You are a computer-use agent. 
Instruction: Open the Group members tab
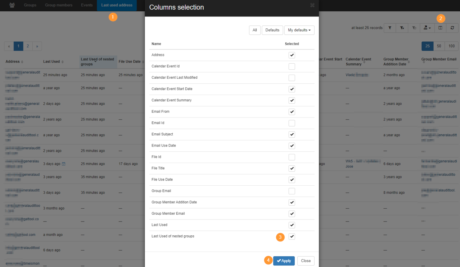pos(59,5)
